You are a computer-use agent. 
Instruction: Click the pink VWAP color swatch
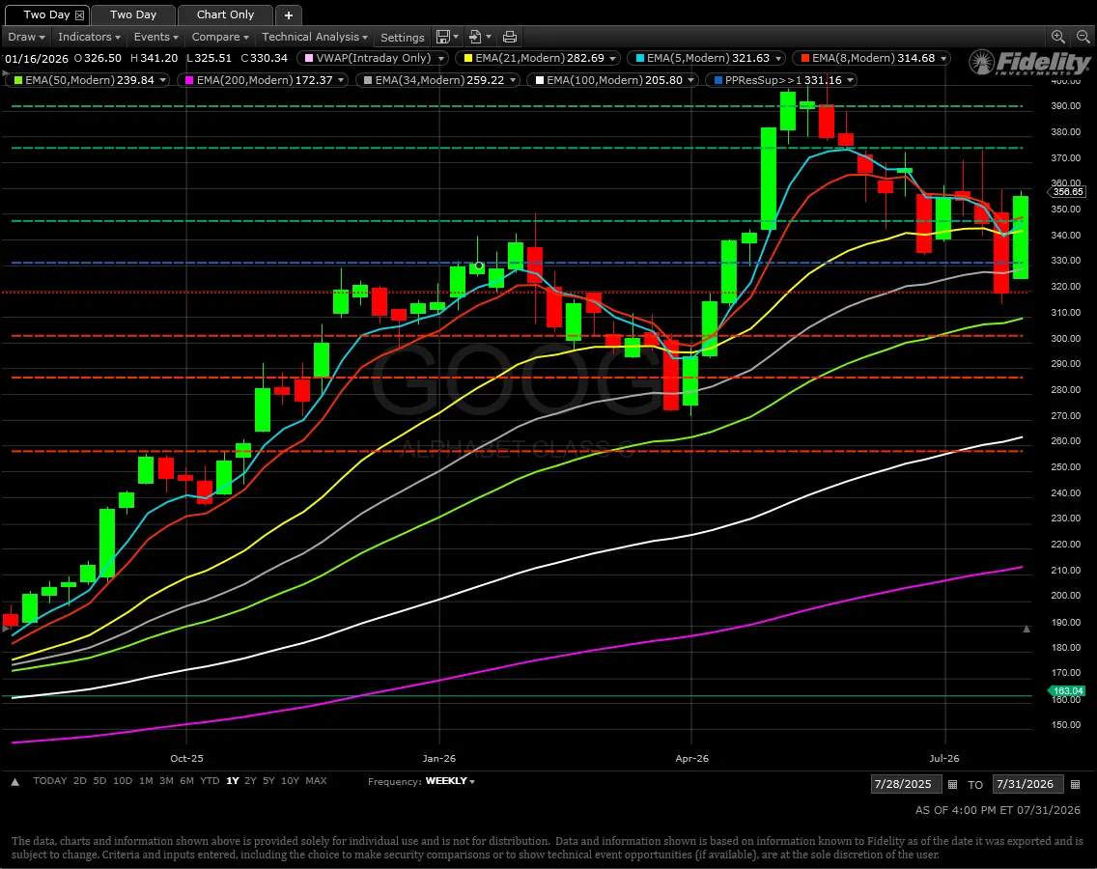(309, 59)
